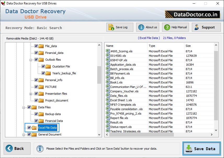The height and width of the screenshot is (158, 224).
Task: Expand the Presentation files folder
Action: tap(31, 94)
